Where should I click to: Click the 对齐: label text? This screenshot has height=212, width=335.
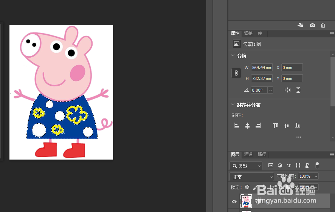coord(237,115)
